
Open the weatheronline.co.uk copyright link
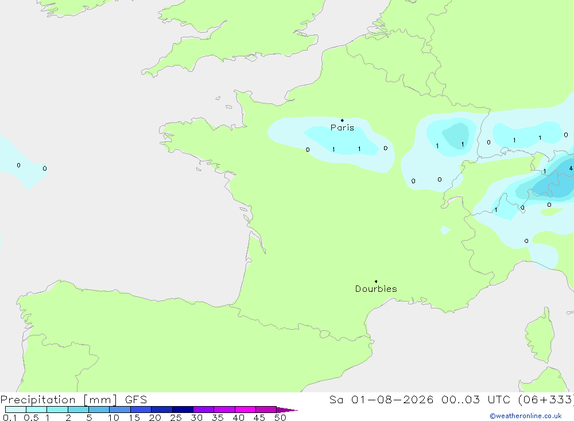coord(526,416)
